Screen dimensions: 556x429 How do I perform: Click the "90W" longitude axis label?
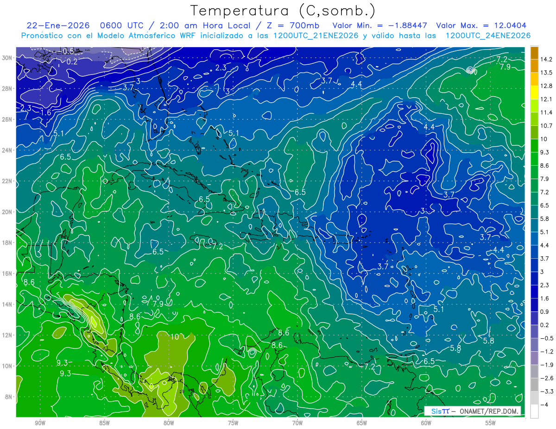[x=40, y=423]
